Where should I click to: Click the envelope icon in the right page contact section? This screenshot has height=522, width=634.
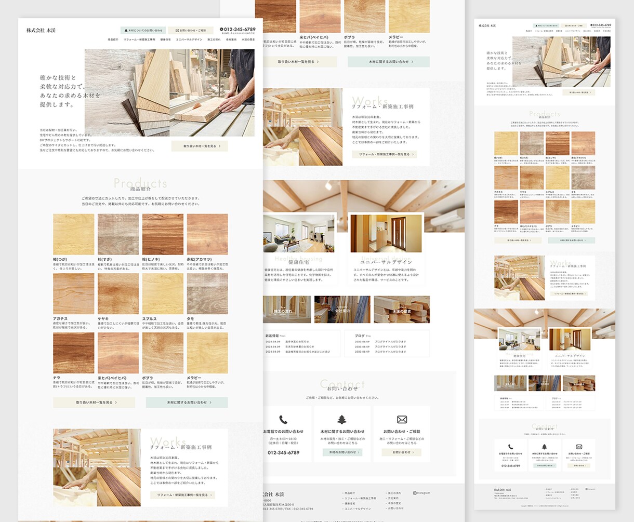[x=579, y=446]
